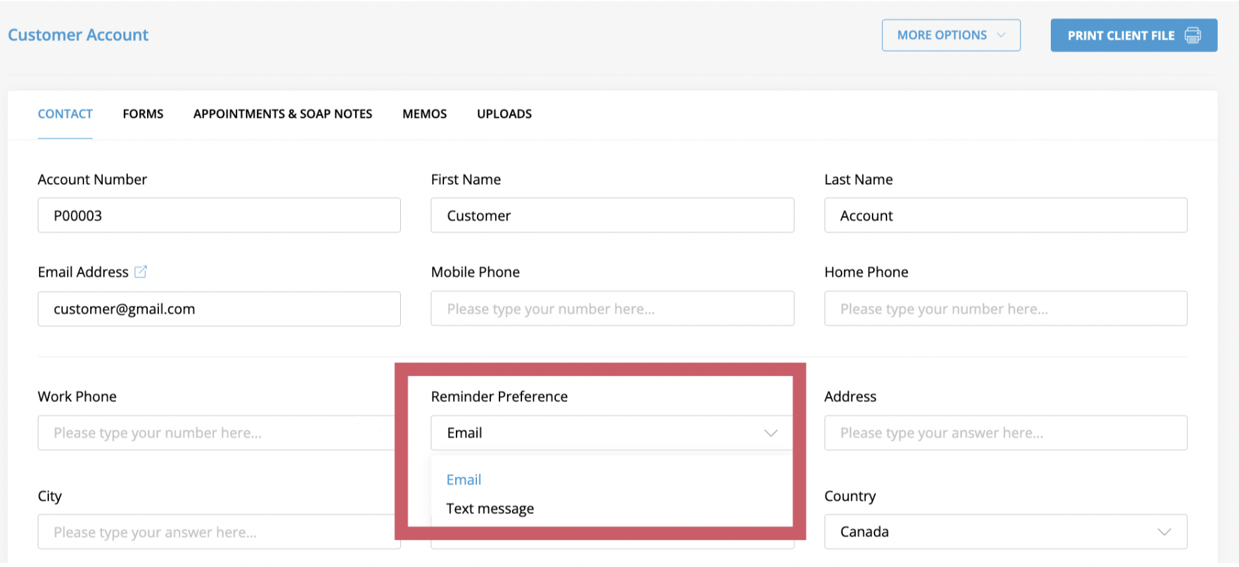1239x567 pixels.
Task: Focus the Mobile Phone number field
Action: tap(612, 309)
